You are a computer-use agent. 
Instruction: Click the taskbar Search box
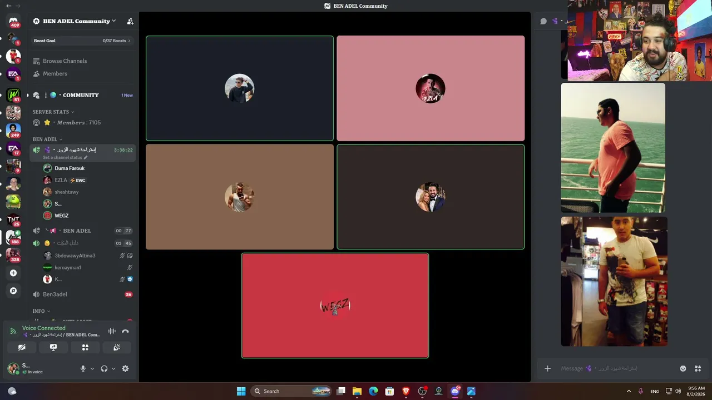pos(292,391)
